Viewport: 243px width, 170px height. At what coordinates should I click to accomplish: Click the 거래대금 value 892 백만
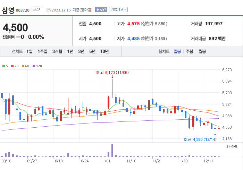pos(217,39)
